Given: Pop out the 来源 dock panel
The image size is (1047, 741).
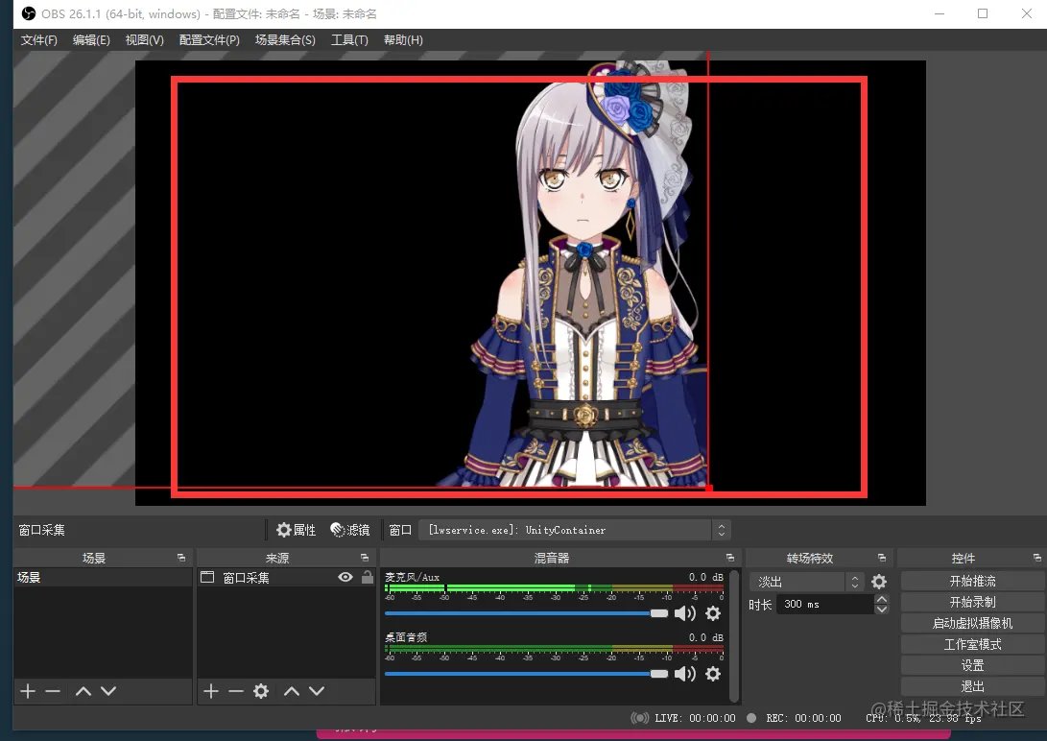Looking at the screenshot, I should (365, 558).
